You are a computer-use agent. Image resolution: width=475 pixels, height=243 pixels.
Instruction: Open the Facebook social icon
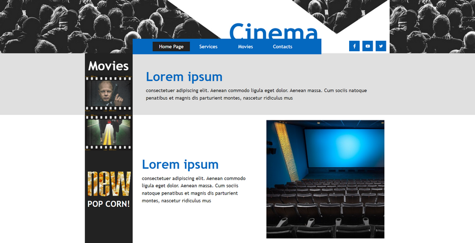click(x=354, y=46)
